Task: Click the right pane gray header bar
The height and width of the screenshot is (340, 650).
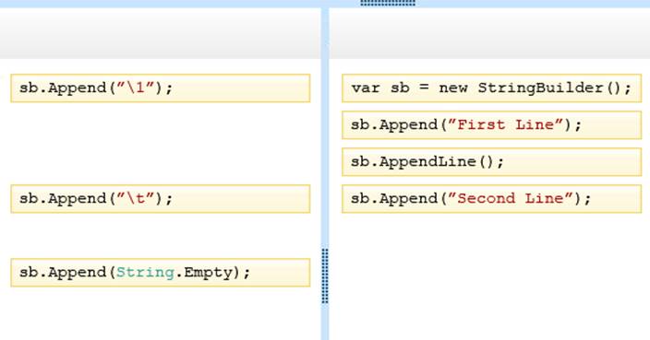Action: [489, 33]
